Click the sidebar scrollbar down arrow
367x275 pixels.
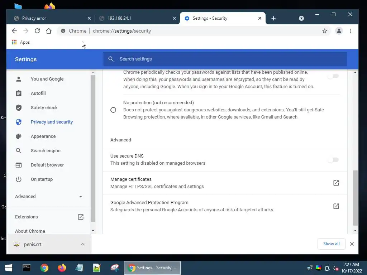click(93, 231)
